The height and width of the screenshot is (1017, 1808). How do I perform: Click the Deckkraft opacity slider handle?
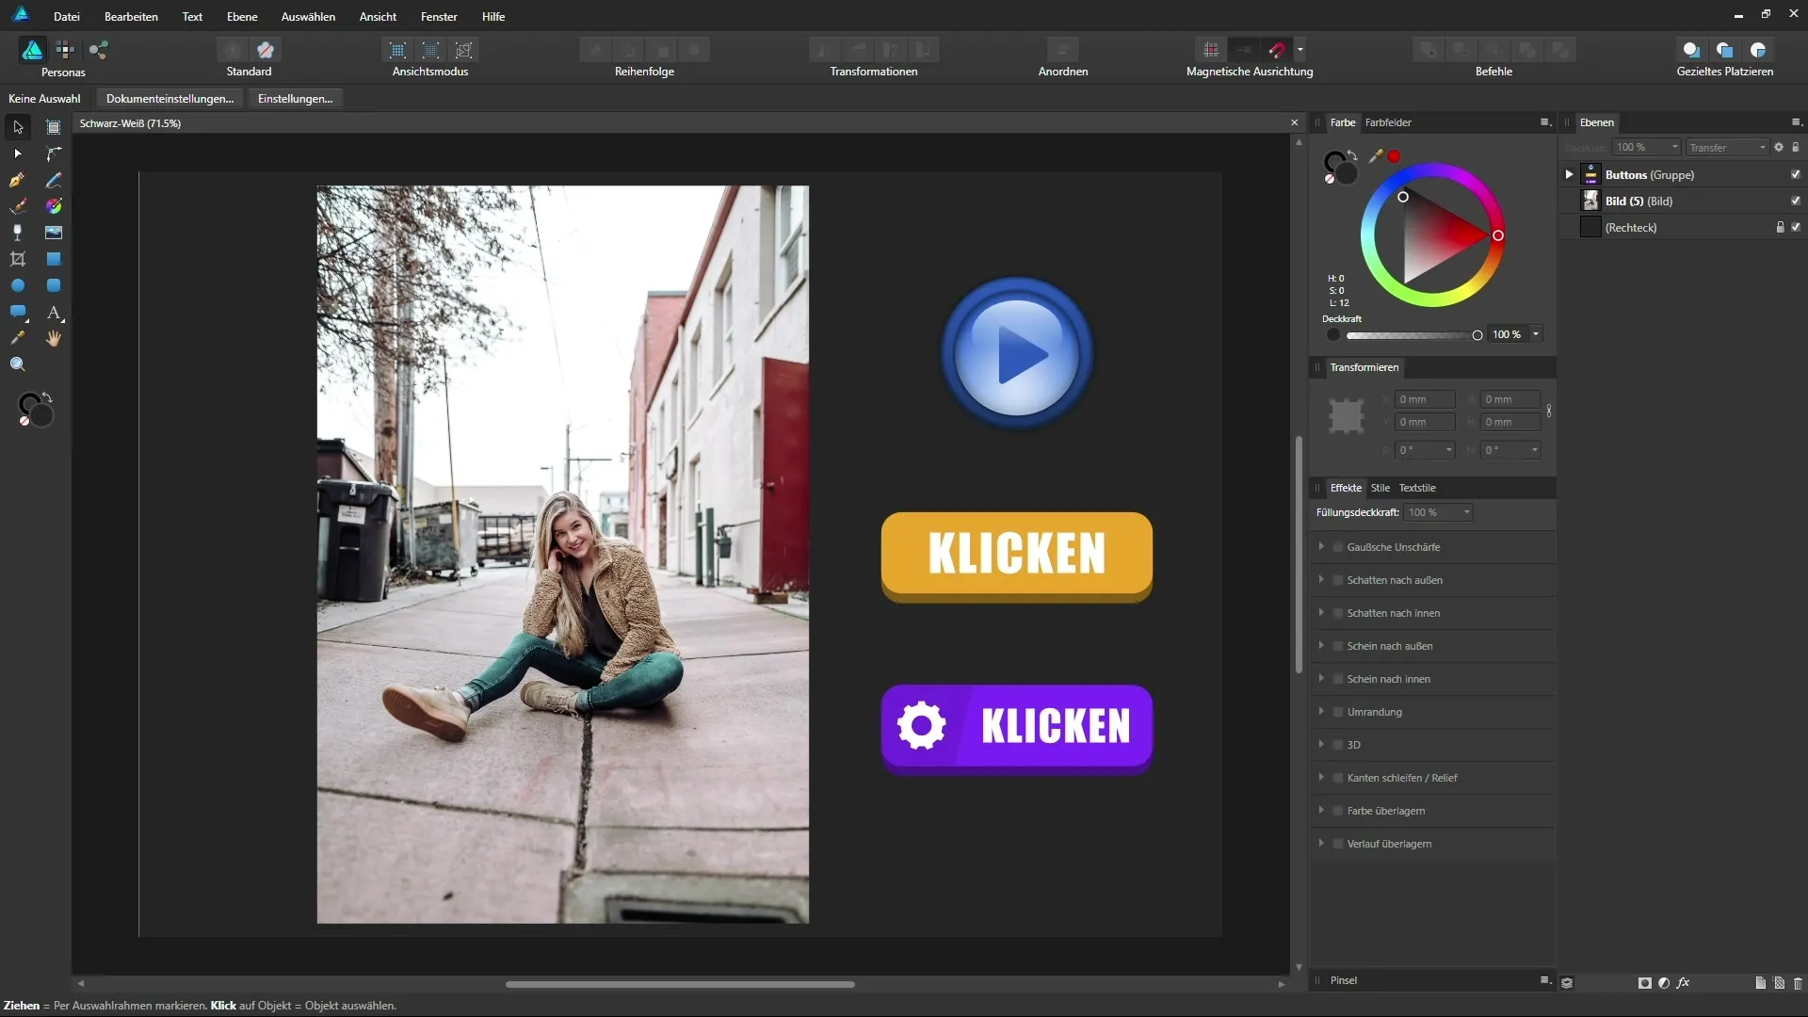pyautogui.click(x=1477, y=335)
